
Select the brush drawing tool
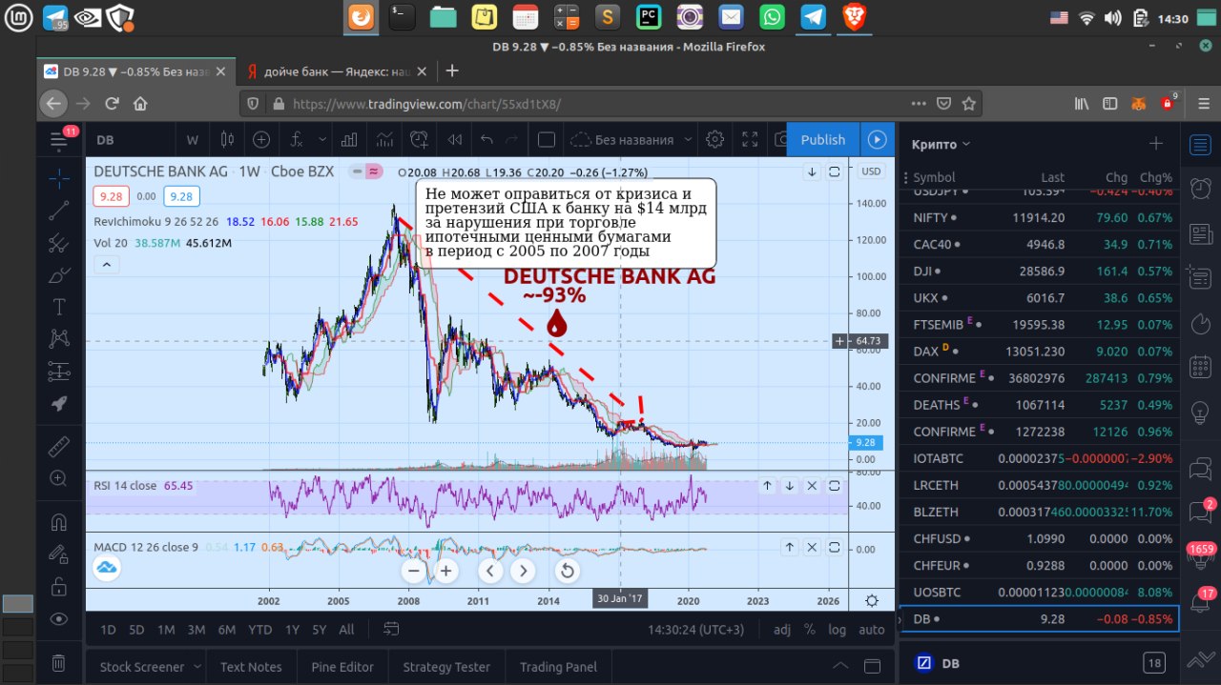tap(59, 275)
